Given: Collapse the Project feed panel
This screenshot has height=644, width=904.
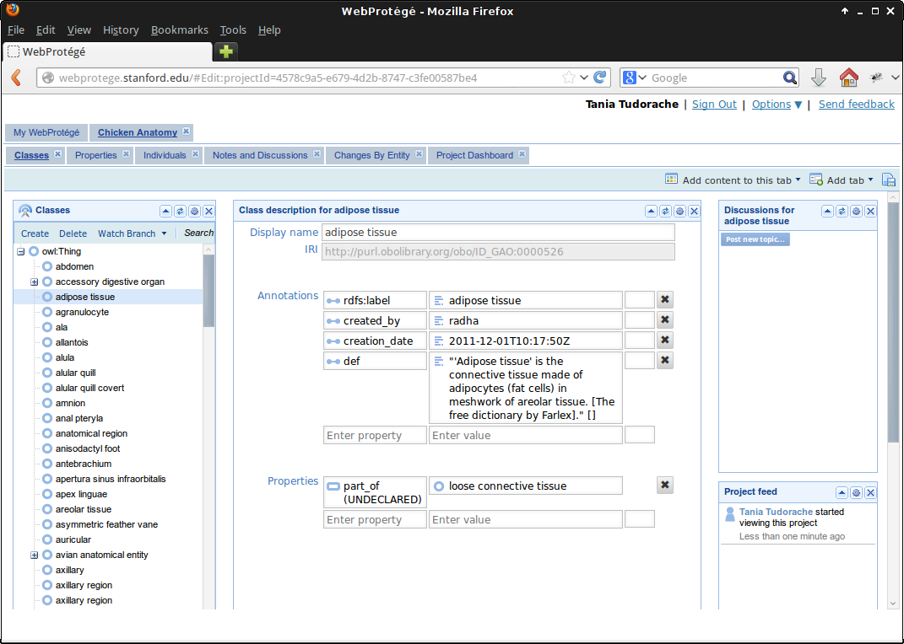Looking at the screenshot, I should tap(842, 492).
